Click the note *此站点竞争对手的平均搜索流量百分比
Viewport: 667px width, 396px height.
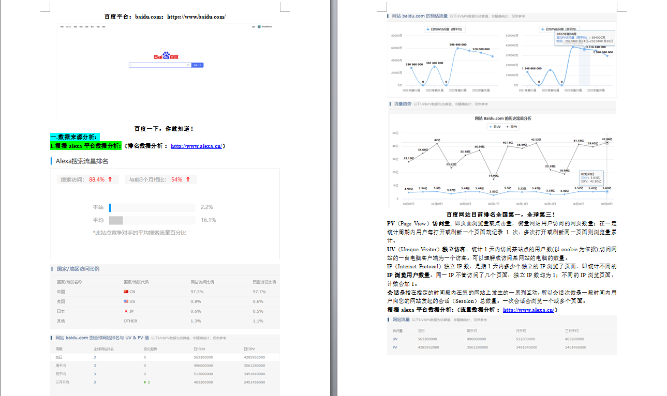coord(139,233)
